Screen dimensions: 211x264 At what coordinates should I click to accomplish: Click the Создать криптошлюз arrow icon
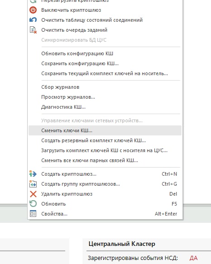(33, 174)
